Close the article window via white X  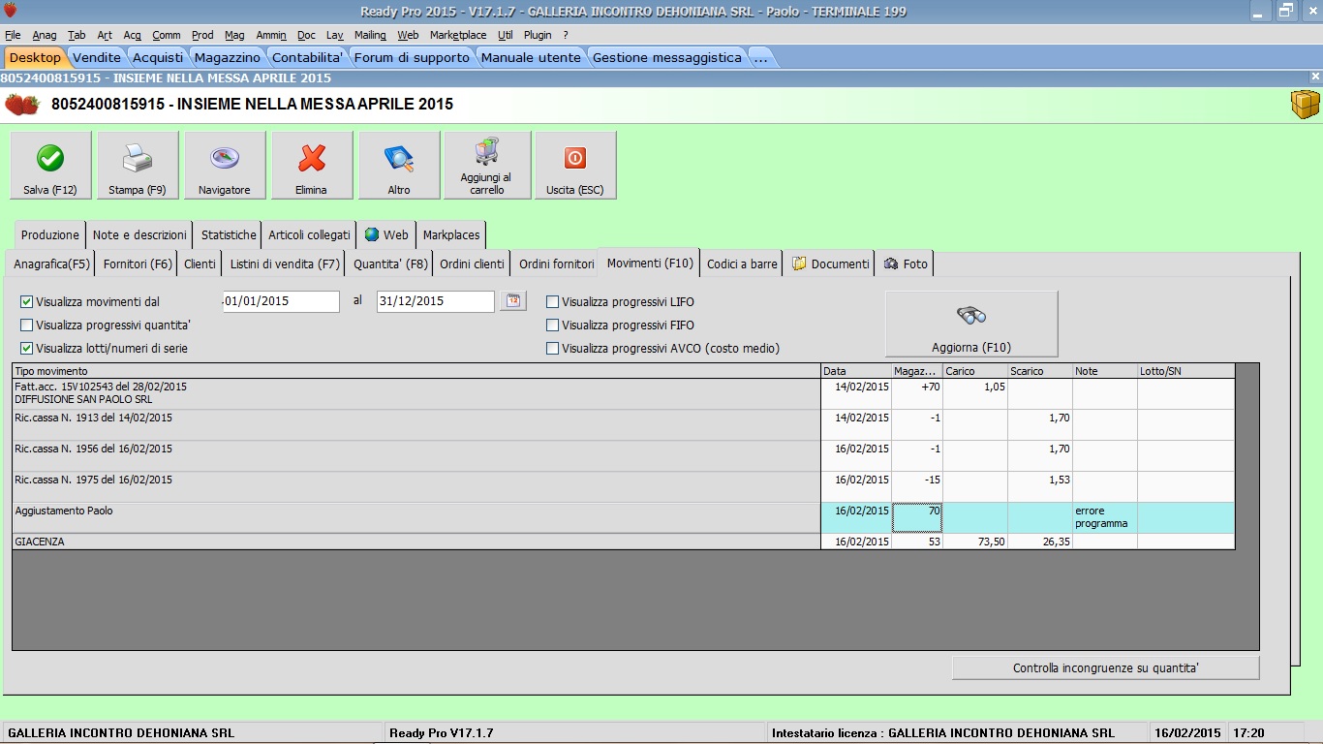tap(1314, 77)
